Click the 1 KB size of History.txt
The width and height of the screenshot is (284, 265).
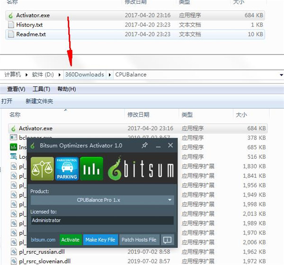coord(257,25)
